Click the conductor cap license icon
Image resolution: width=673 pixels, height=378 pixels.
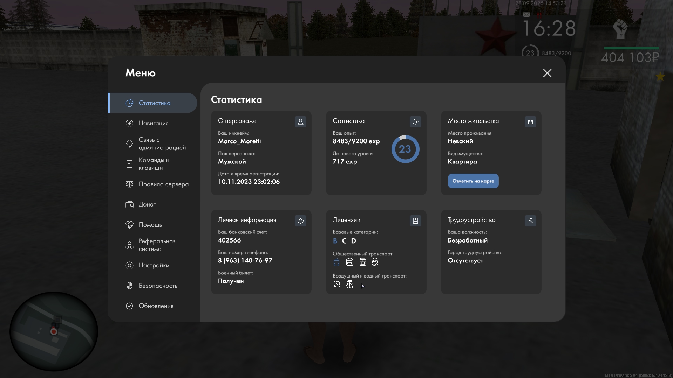point(375,262)
